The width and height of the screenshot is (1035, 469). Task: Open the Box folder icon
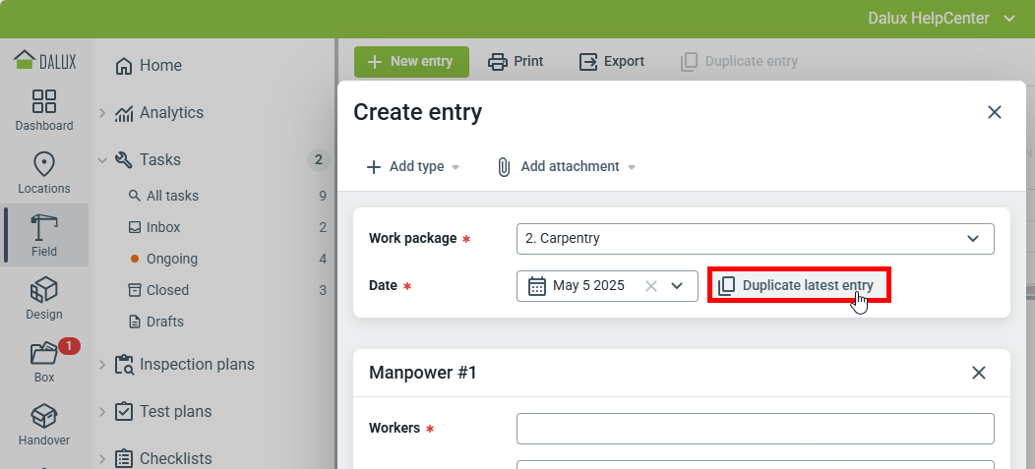(x=44, y=354)
